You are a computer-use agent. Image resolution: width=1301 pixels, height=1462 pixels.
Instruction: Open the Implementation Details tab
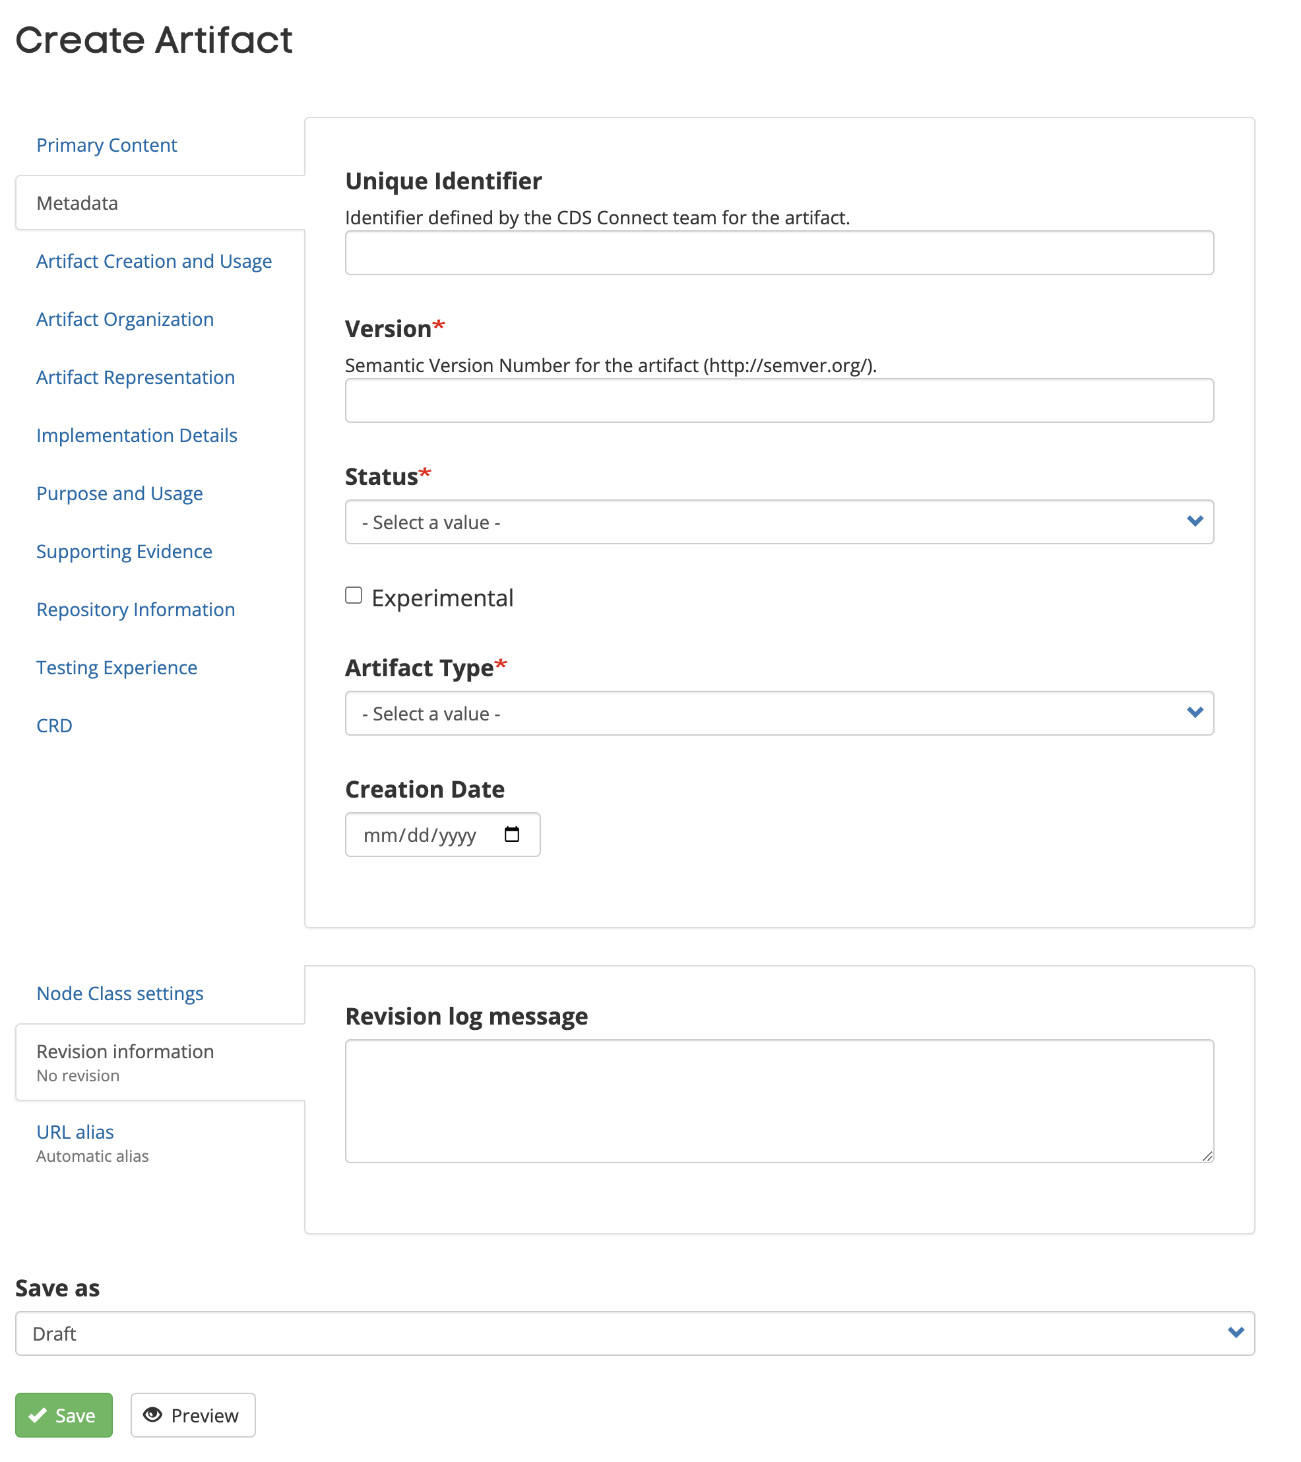click(137, 435)
